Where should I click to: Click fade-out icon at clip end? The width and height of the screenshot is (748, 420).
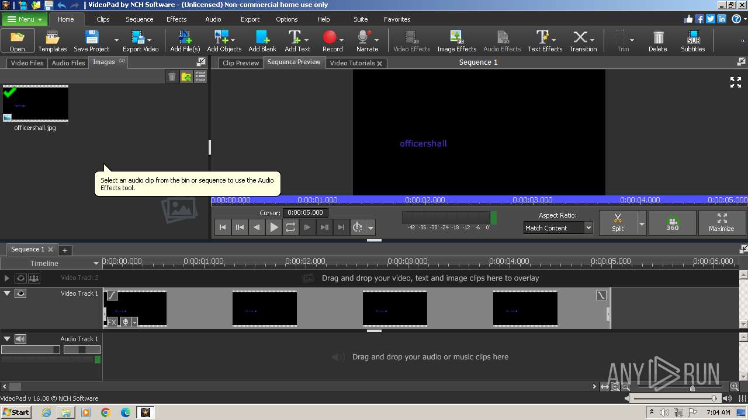(x=601, y=296)
